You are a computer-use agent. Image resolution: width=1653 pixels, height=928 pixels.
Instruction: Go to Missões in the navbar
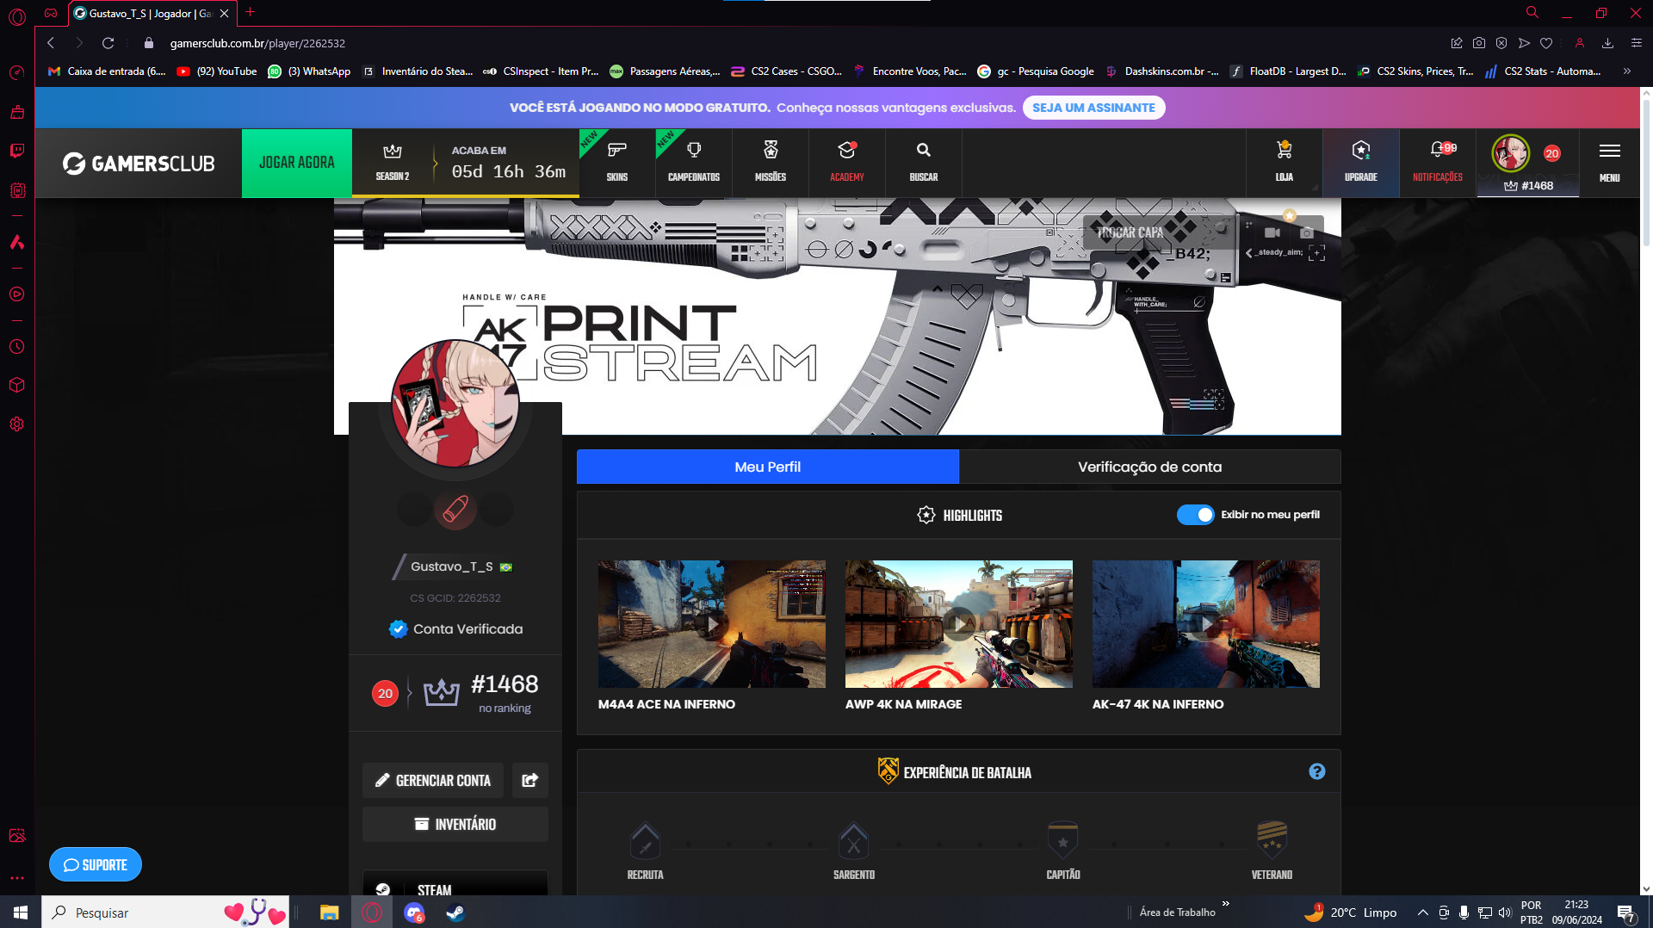pyautogui.click(x=771, y=163)
